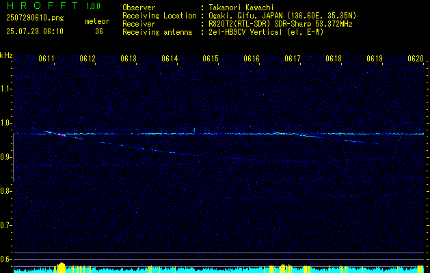The height and width of the screenshot is (273, 430).
Task: Click the Observer field label
Action: tap(139, 8)
